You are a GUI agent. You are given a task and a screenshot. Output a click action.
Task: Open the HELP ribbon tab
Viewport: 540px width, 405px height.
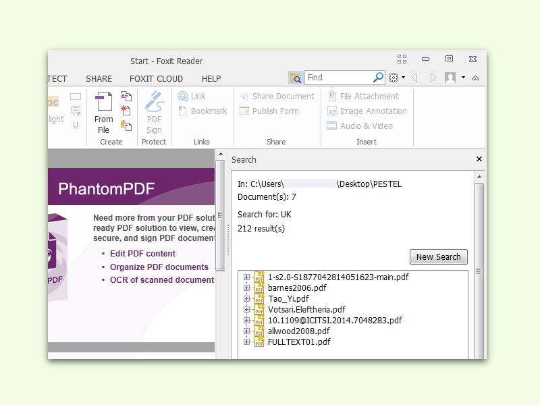tap(211, 78)
